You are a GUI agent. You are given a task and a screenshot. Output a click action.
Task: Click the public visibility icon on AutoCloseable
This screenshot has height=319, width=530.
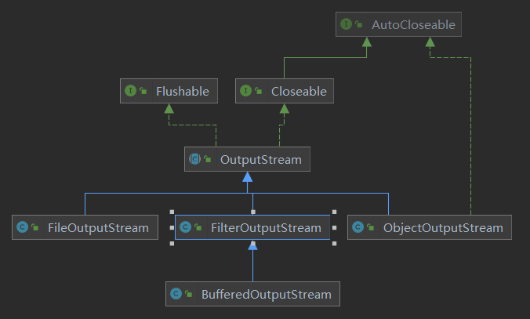(x=358, y=26)
